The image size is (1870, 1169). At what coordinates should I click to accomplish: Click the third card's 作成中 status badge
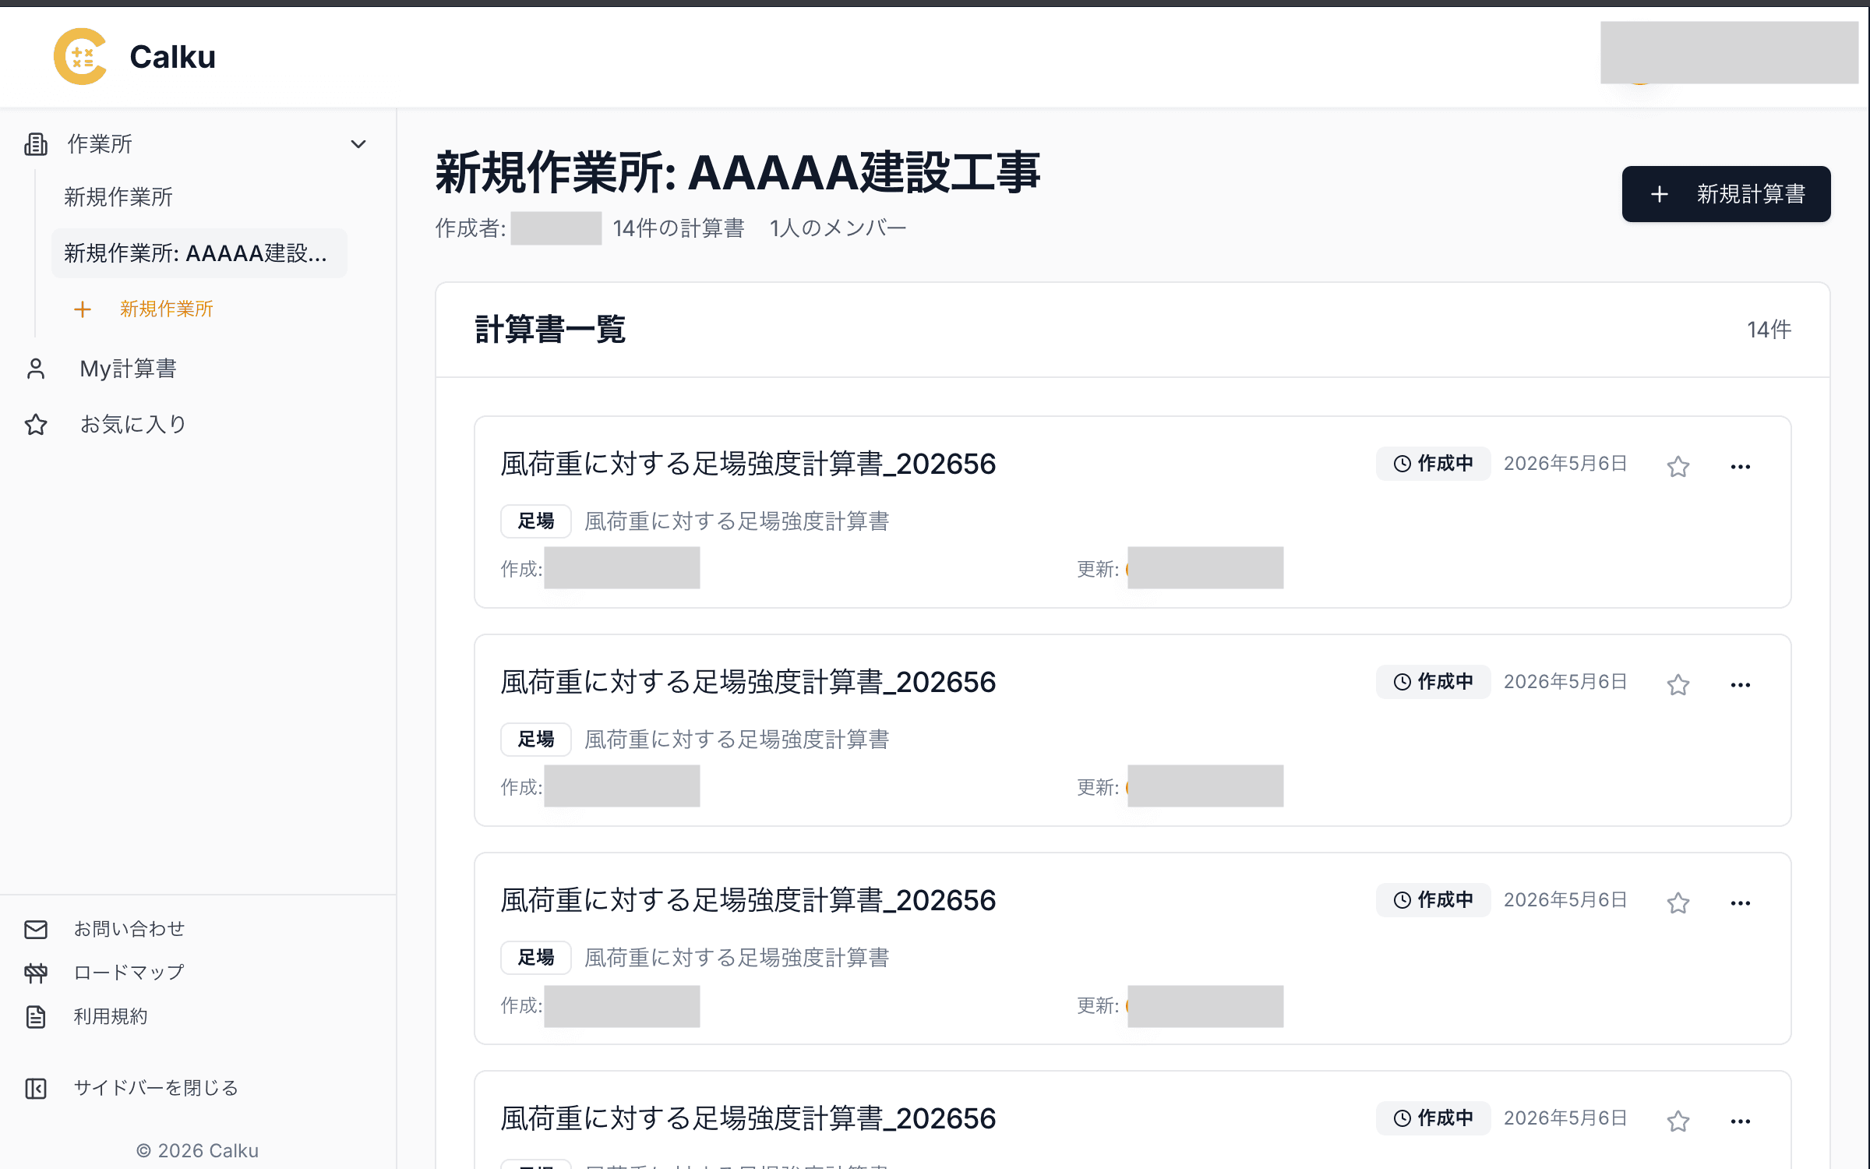(x=1433, y=900)
